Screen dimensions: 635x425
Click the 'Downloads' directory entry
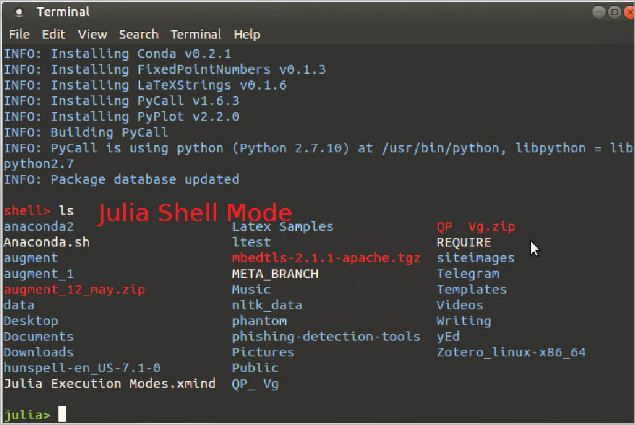(39, 352)
